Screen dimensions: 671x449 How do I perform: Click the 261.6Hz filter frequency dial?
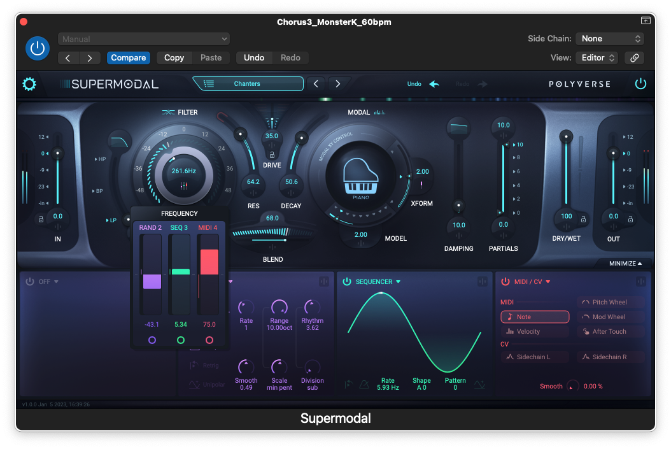(183, 172)
